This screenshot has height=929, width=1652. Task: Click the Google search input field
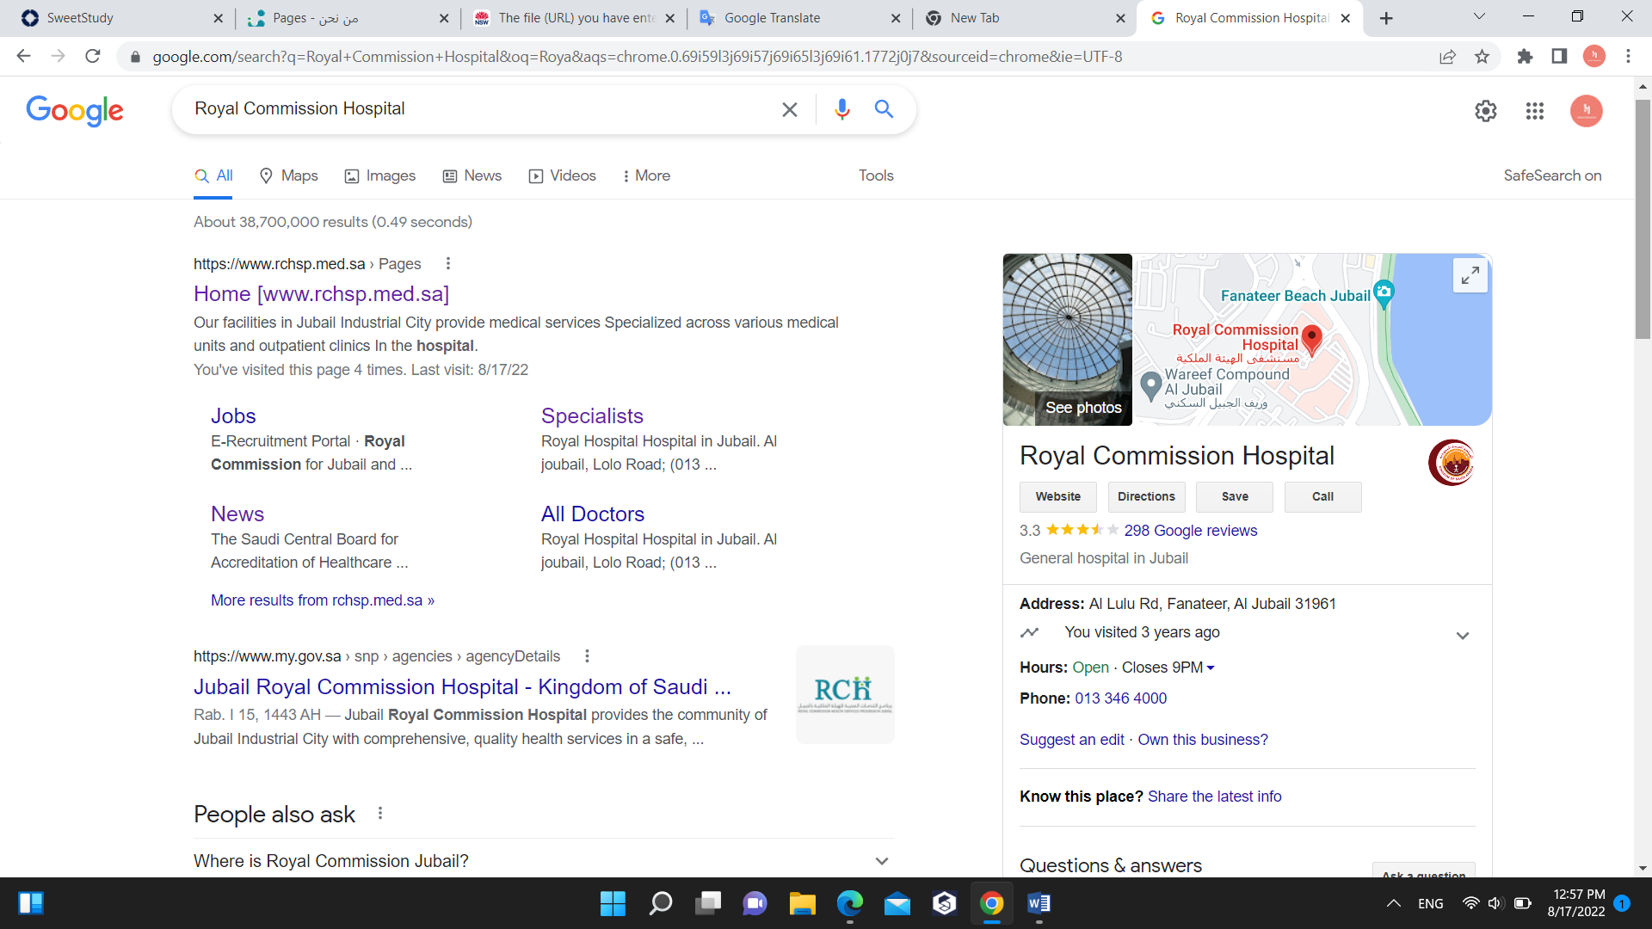482,109
